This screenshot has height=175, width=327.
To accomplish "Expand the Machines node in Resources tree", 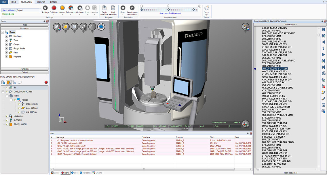I will (6, 36).
